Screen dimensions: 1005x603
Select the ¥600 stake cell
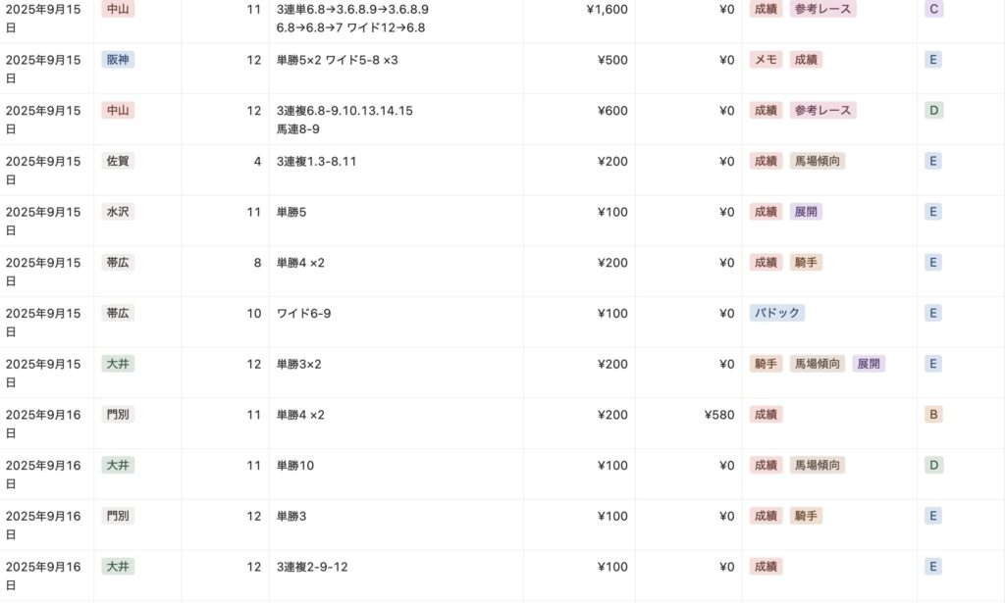pos(612,111)
